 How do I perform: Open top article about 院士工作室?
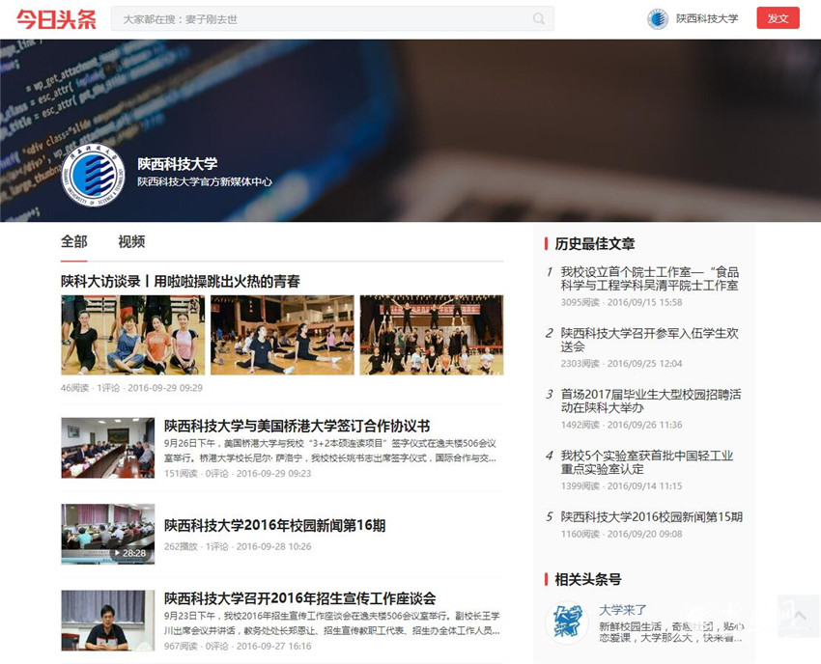649,279
